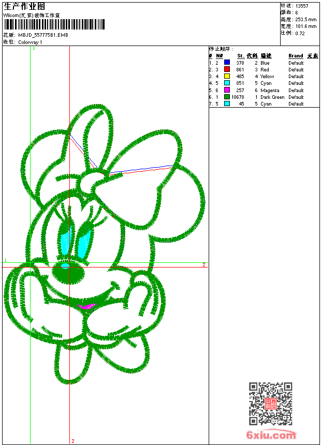Click the stitch count 10678

(x=238, y=97)
